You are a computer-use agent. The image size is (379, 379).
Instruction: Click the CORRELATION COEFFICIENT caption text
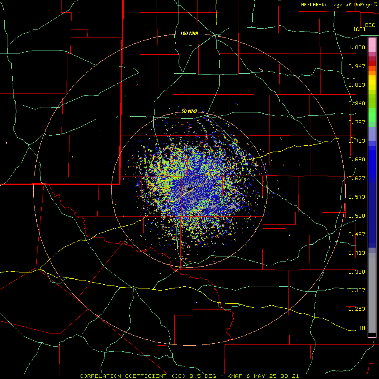coord(123,376)
